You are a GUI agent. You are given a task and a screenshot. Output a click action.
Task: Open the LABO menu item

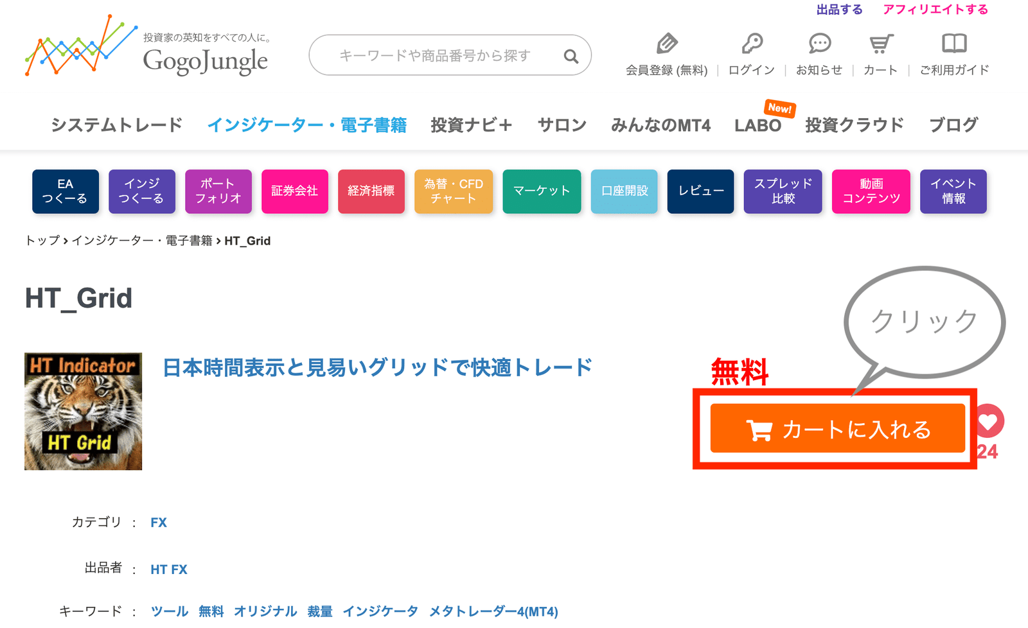coord(758,125)
